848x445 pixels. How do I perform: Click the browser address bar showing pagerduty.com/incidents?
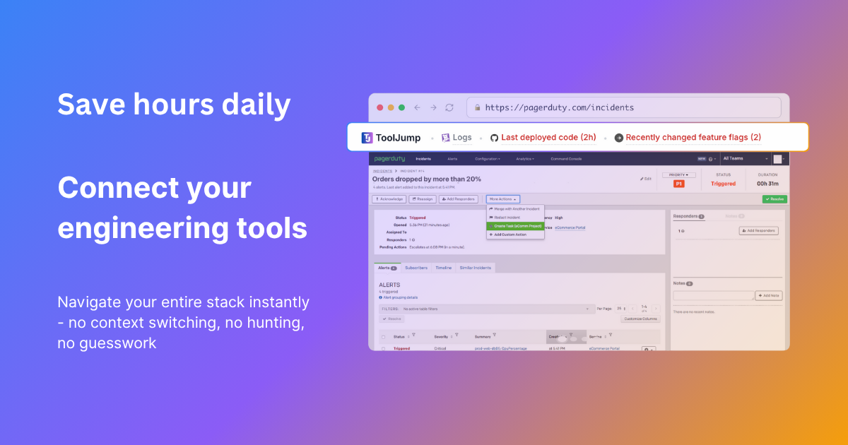(622, 107)
